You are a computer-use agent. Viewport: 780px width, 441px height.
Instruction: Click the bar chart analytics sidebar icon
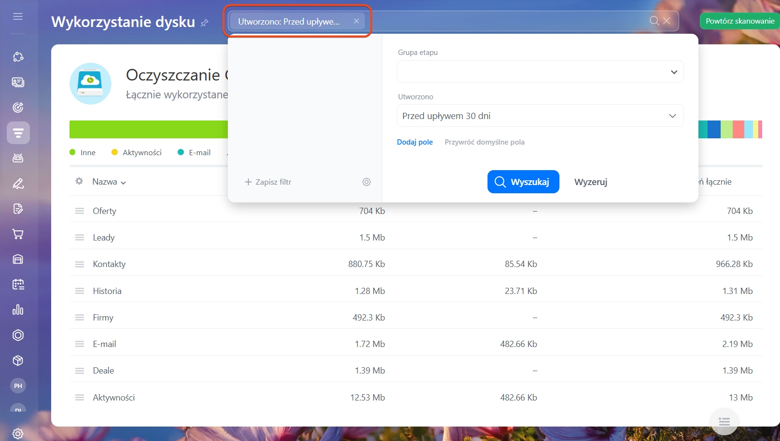click(18, 310)
